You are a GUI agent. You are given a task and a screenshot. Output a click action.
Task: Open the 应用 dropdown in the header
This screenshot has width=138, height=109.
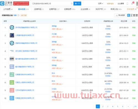click(100, 4)
